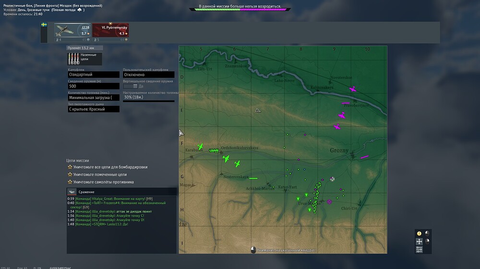Click the lowest green shield marker

310,210
